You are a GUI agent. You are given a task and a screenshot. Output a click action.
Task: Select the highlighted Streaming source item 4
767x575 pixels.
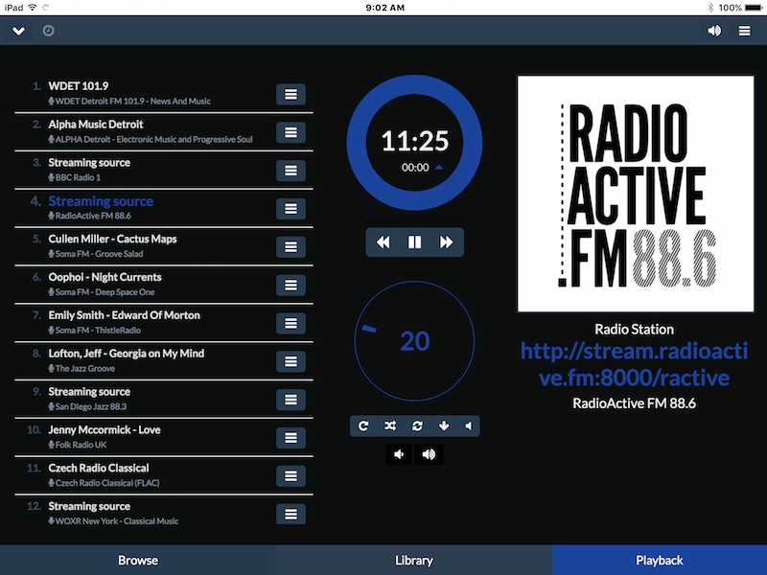pos(101,201)
